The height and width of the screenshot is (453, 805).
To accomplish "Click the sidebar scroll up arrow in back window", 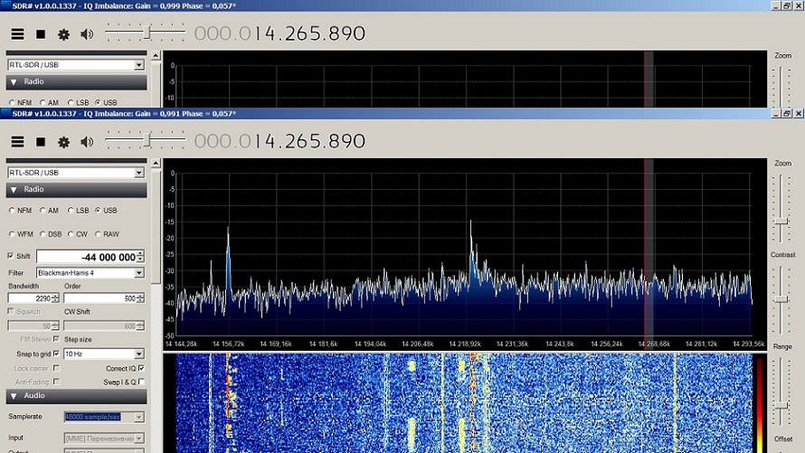I will [156, 55].
